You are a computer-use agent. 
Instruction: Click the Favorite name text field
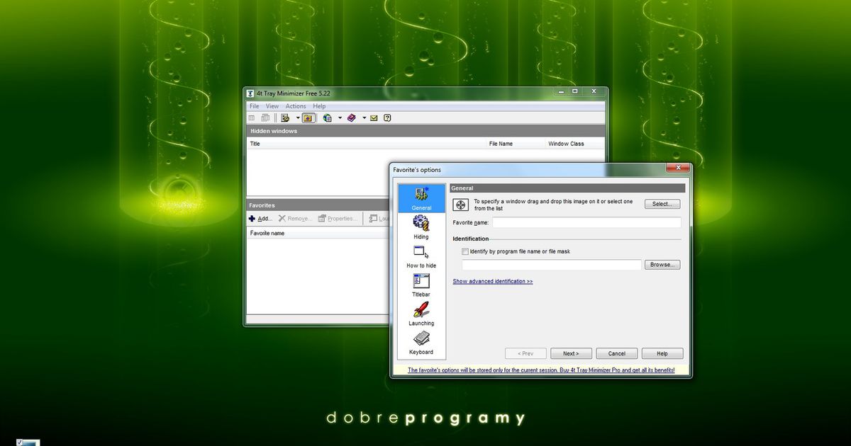click(586, 222)
